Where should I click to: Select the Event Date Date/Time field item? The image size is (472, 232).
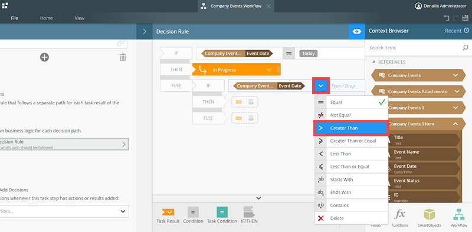tap(424, 168)
